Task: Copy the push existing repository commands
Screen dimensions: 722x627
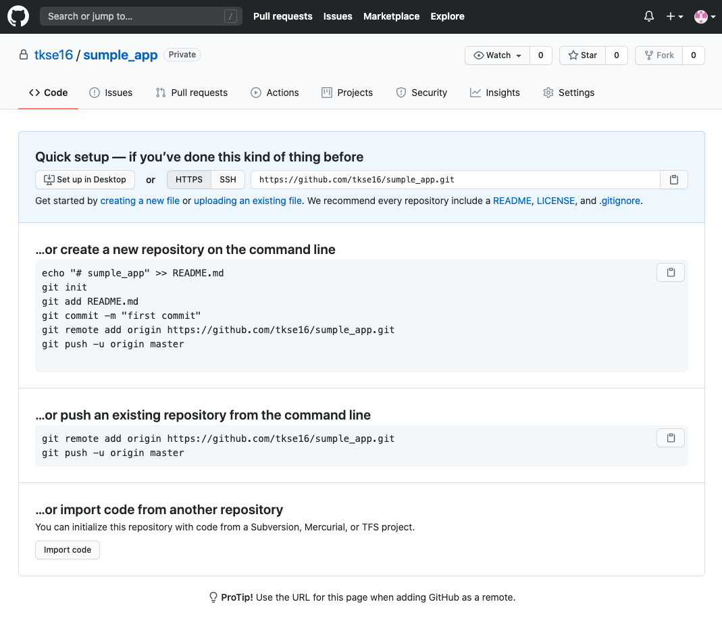Action: 670,438
